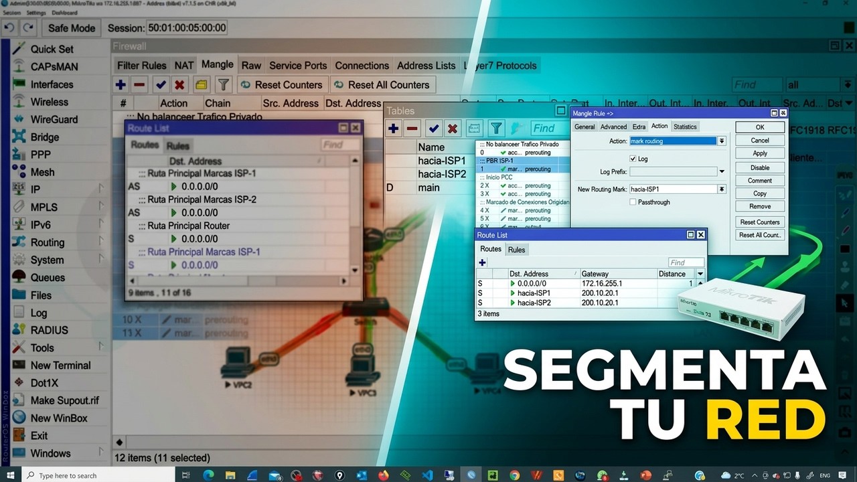Open column dropdown in front Route List header
Screen dimensions: 857x482
coord(700,274)
